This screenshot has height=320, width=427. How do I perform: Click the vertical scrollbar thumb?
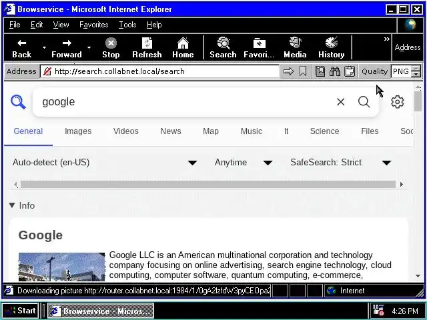[x=418, y=101]
